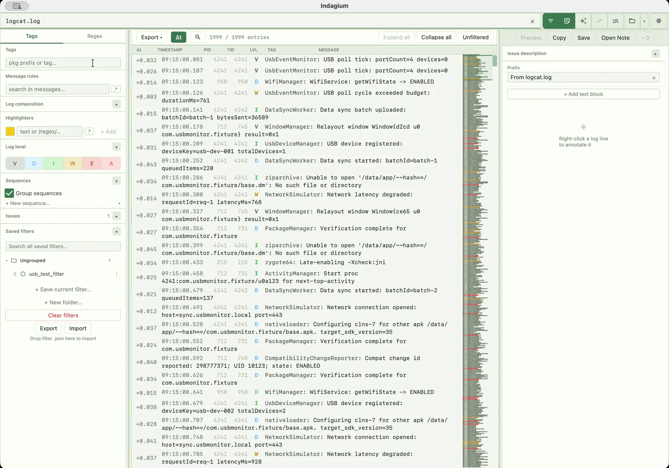Click + New sequence... link
The width and height of the screenshot is (669, 468).
(28, 203)
